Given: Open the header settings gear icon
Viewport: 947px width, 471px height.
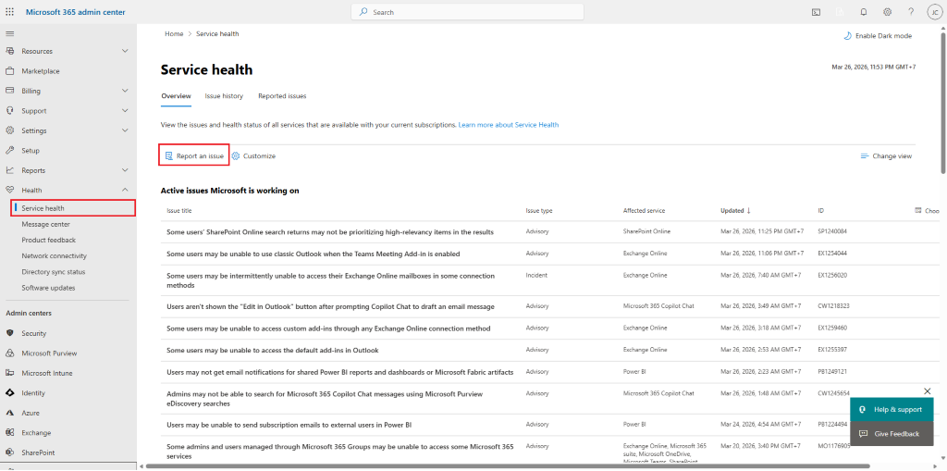Looking at the screenshot, I should (x=887, y=11).
